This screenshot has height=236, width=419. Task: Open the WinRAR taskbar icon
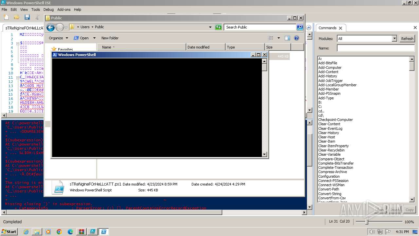coord(82,232)
